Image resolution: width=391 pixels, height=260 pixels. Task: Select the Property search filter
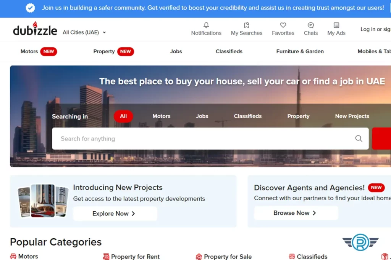pos(298,116)
